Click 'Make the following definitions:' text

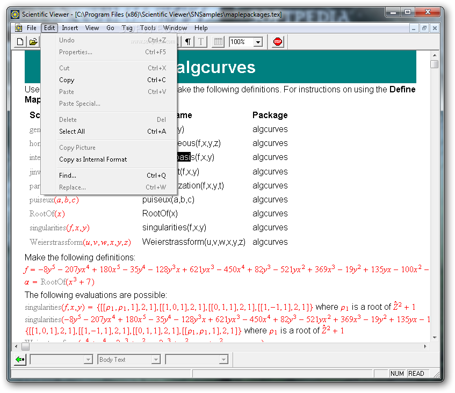(80, 258)
